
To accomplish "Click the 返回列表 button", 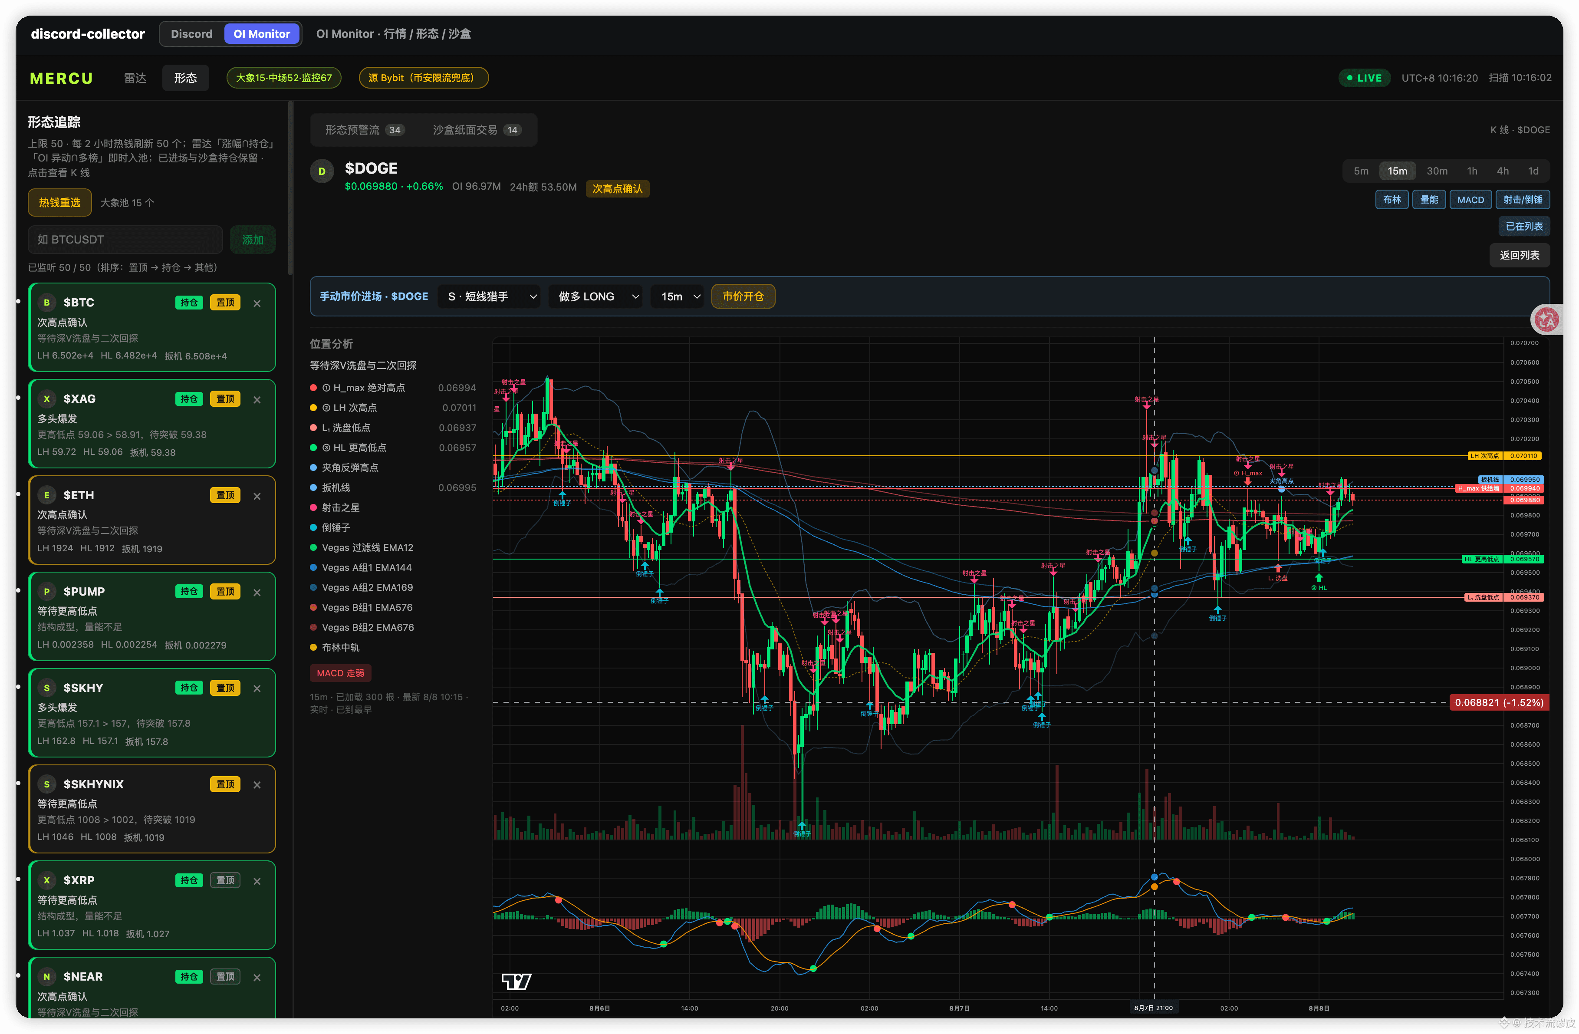I will [1519, 255].
